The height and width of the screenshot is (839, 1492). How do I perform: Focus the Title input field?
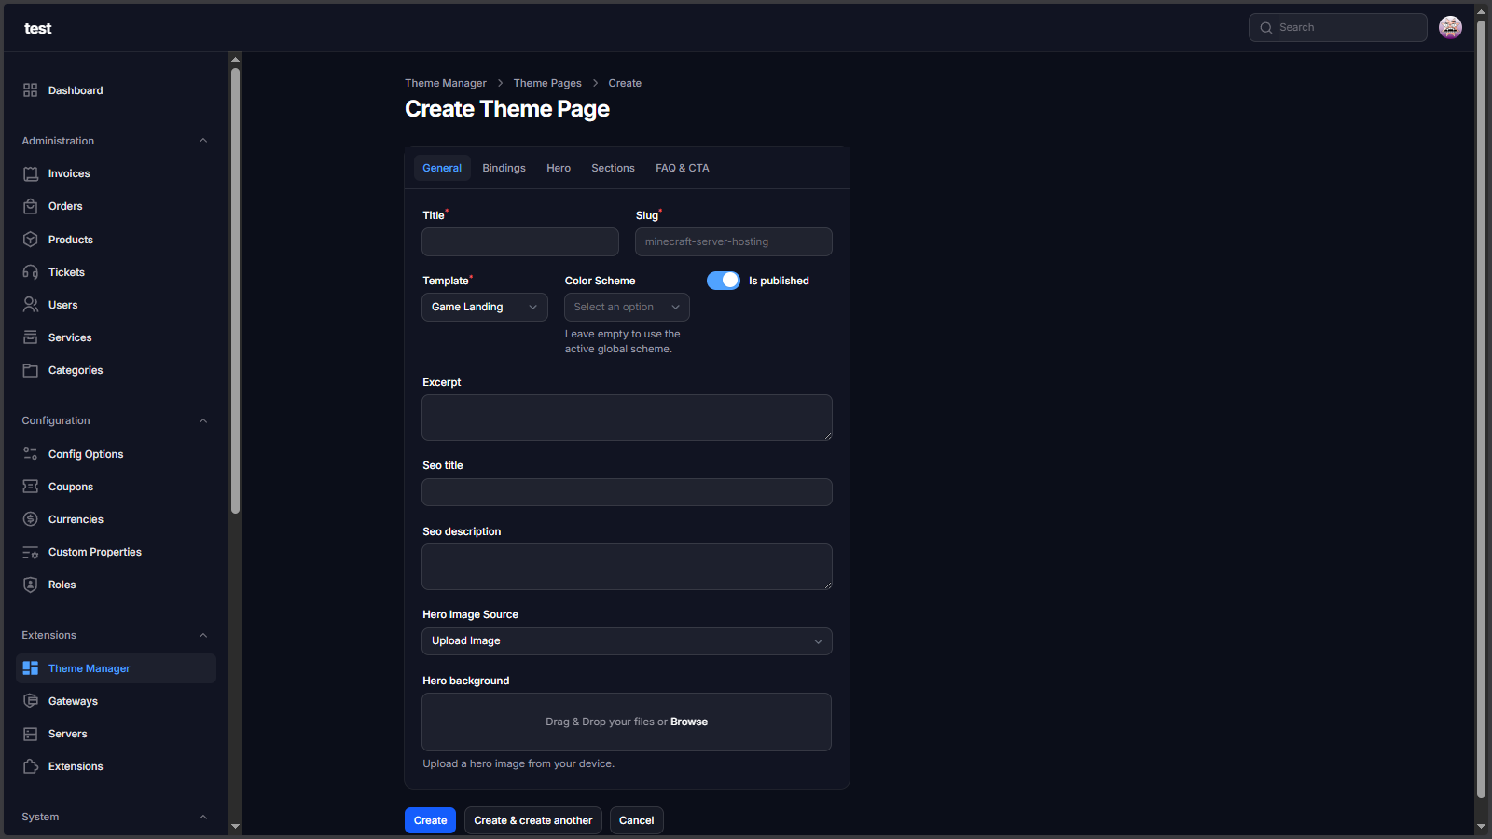[x=519, y=241]
